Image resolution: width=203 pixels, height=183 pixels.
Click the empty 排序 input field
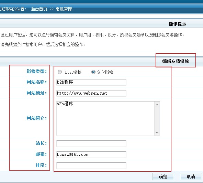pyautogui.click(x=91, y=165)
